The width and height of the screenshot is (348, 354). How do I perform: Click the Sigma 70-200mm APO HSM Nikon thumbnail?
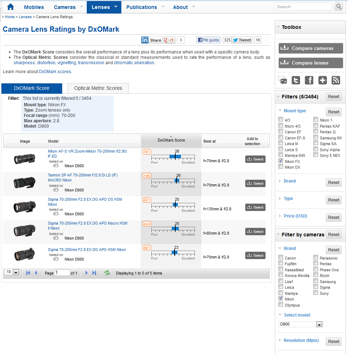(24, 254)
